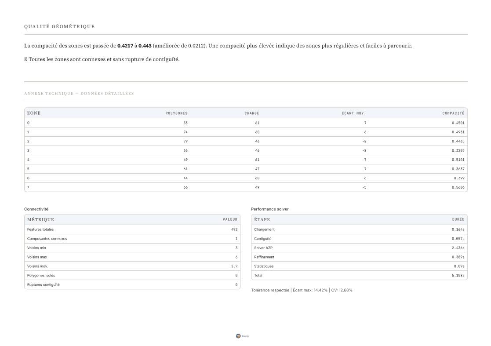Click charge value 47 in zone 5 row
This screenshot has height=346, width=491.
(257, 169)
